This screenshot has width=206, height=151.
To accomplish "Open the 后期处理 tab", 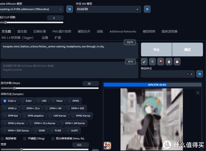I will (x=39, y=31).
